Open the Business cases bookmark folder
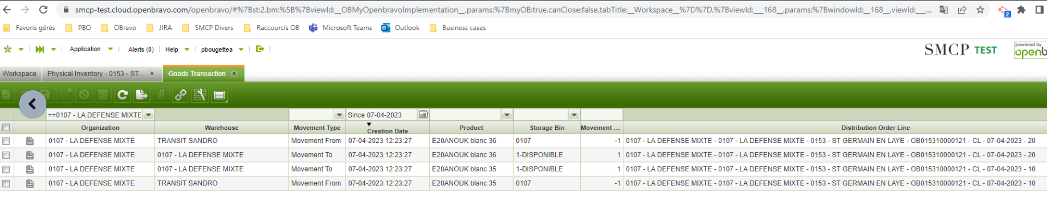 click(x=458, y=28)
